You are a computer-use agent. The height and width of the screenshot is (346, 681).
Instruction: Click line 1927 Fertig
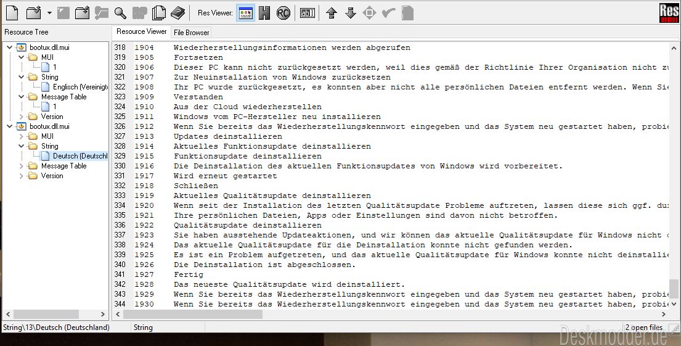coord(189,274)
